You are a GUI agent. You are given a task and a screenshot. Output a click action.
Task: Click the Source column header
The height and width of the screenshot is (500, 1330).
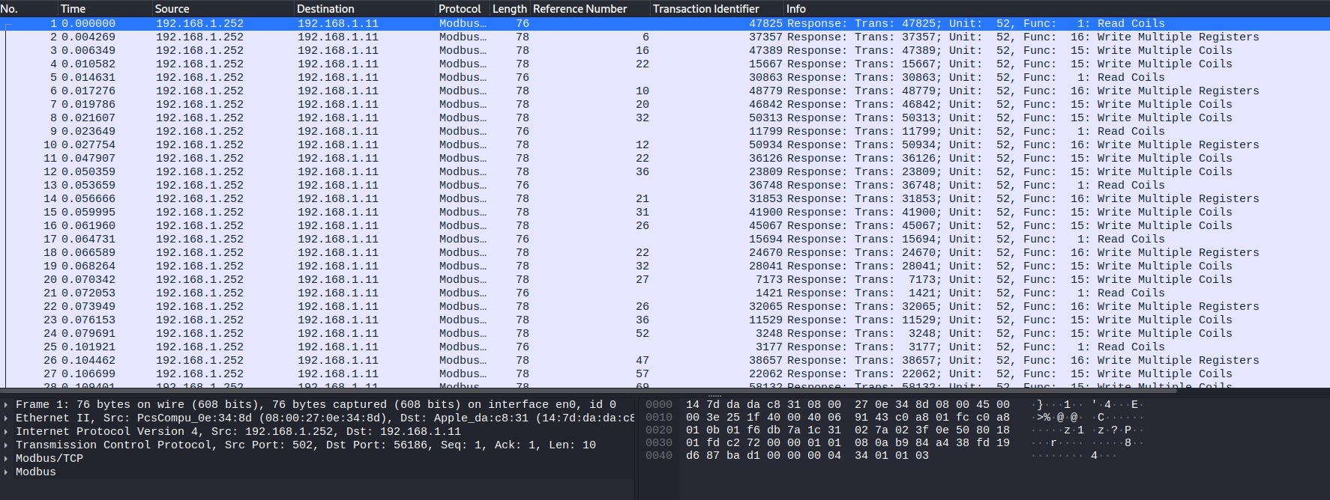223,9
